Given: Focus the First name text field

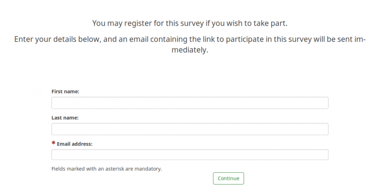Looking at the screenshot, I should coord(190,103).
